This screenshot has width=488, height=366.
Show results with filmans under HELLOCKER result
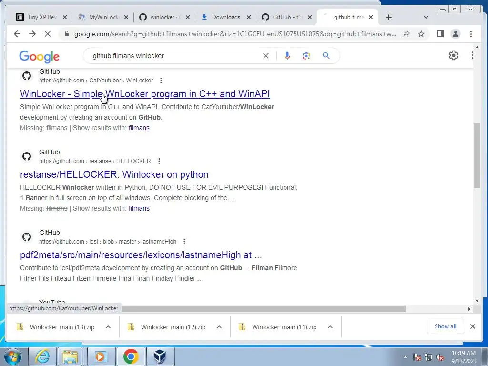(139, 209)
